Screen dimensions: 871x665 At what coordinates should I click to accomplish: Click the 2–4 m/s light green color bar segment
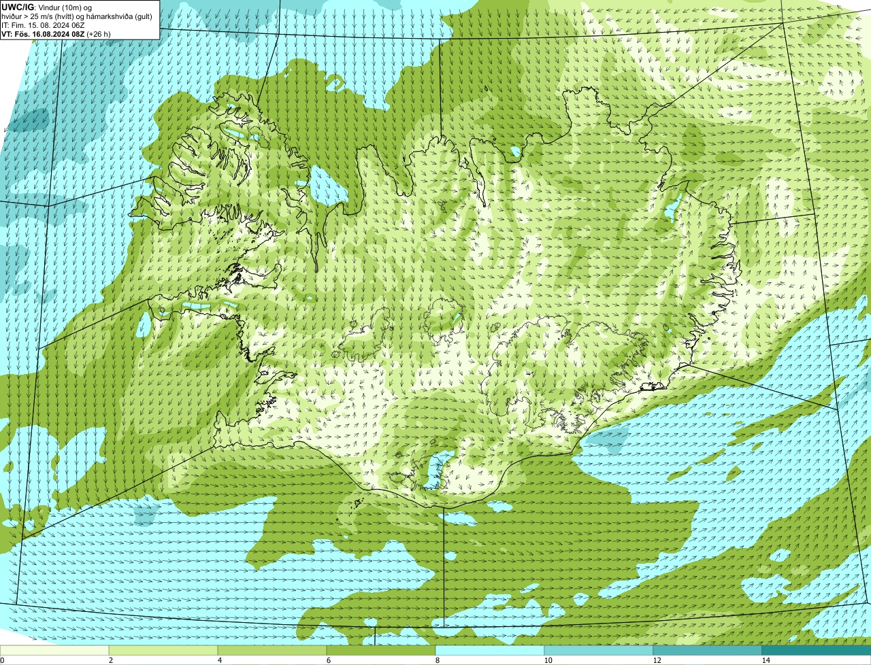(x=163, y=650)
